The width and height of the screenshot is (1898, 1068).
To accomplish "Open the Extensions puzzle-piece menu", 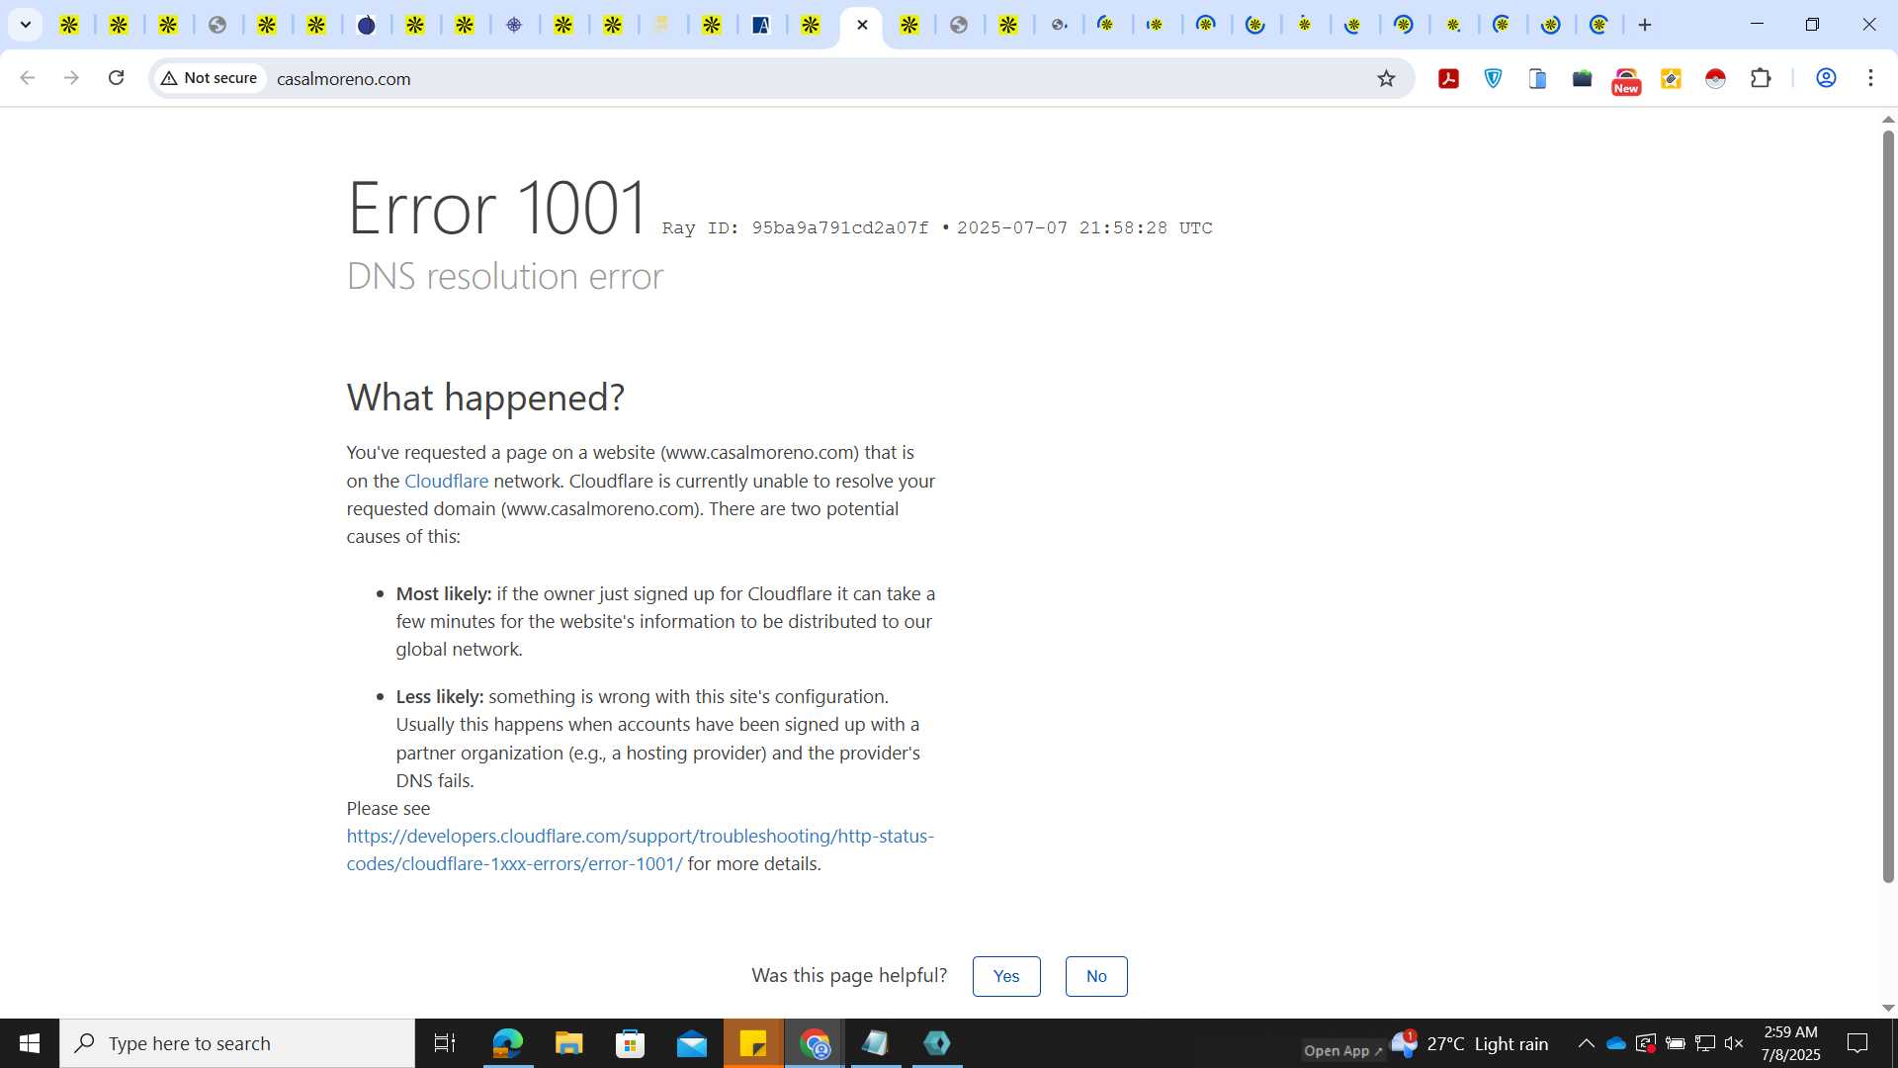I will click(1761, 78).
